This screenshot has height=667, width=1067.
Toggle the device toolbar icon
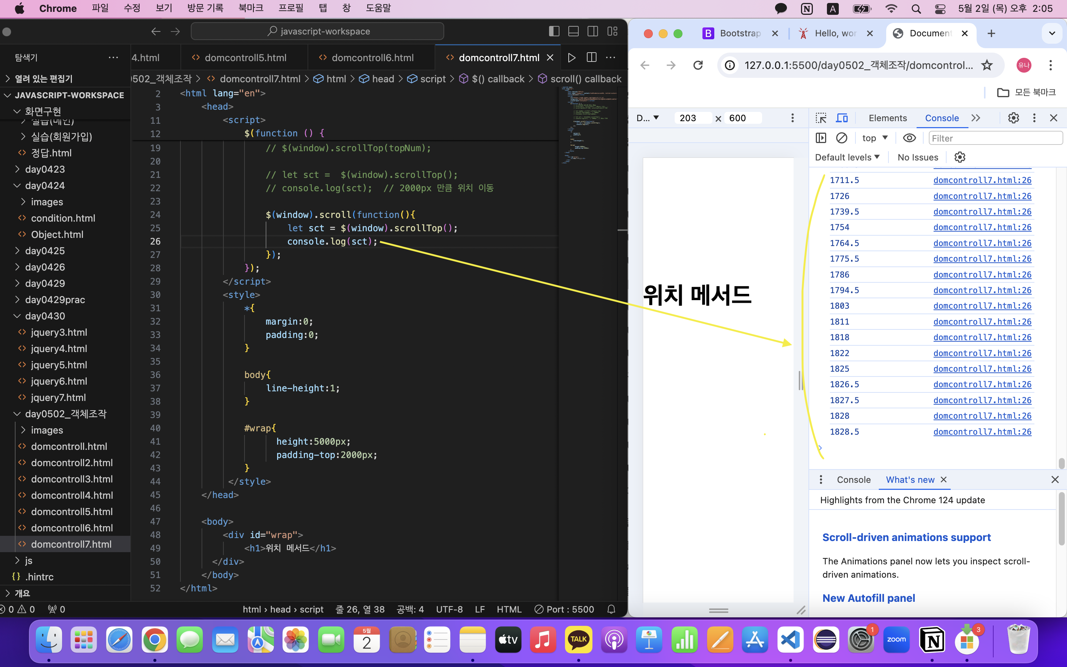(x=842, y=118)
